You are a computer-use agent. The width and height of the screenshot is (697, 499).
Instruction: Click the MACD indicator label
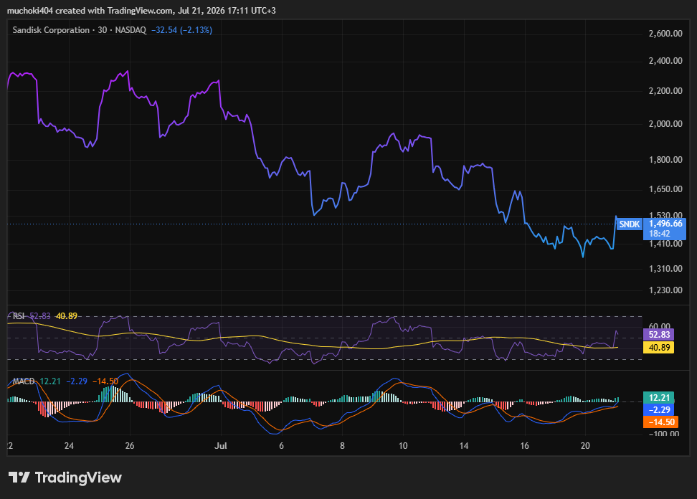tap(24, 381)
